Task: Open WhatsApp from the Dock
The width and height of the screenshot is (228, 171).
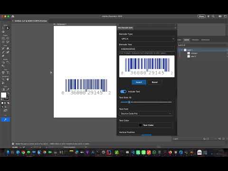Action: pos(154,152)
